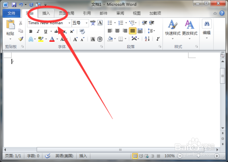Image resolution: width=228 pixels, height=162 pixels.
Task: Toggle justified paragraph alignment
Action: pos(133,31)
